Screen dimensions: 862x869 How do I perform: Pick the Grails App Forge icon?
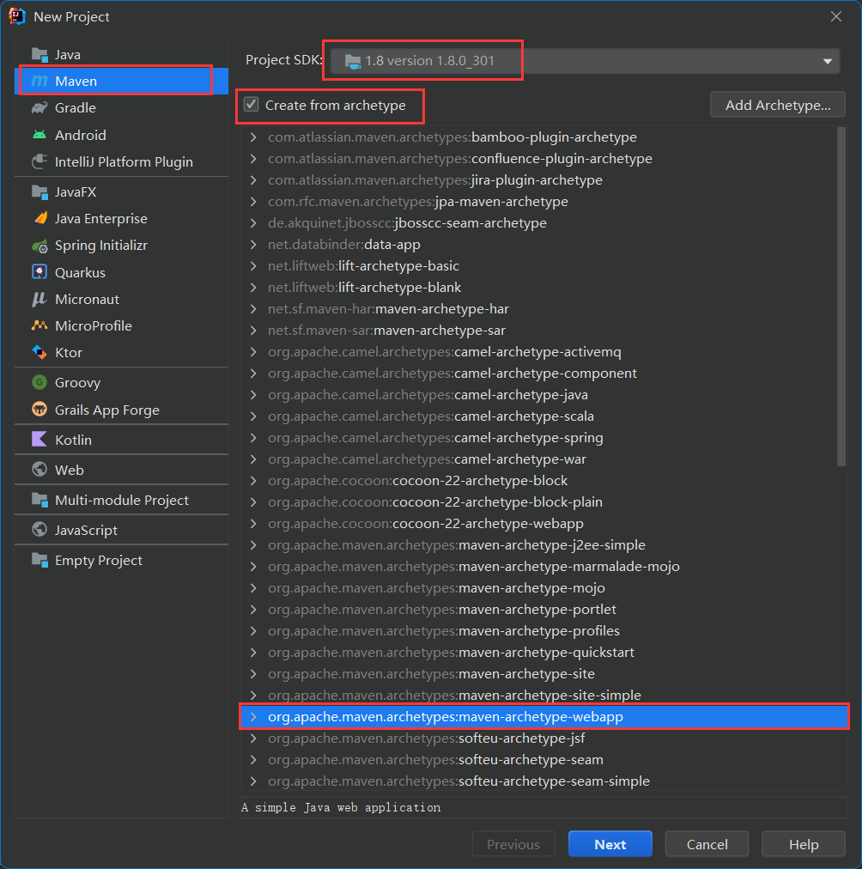[x=39, y=410]
